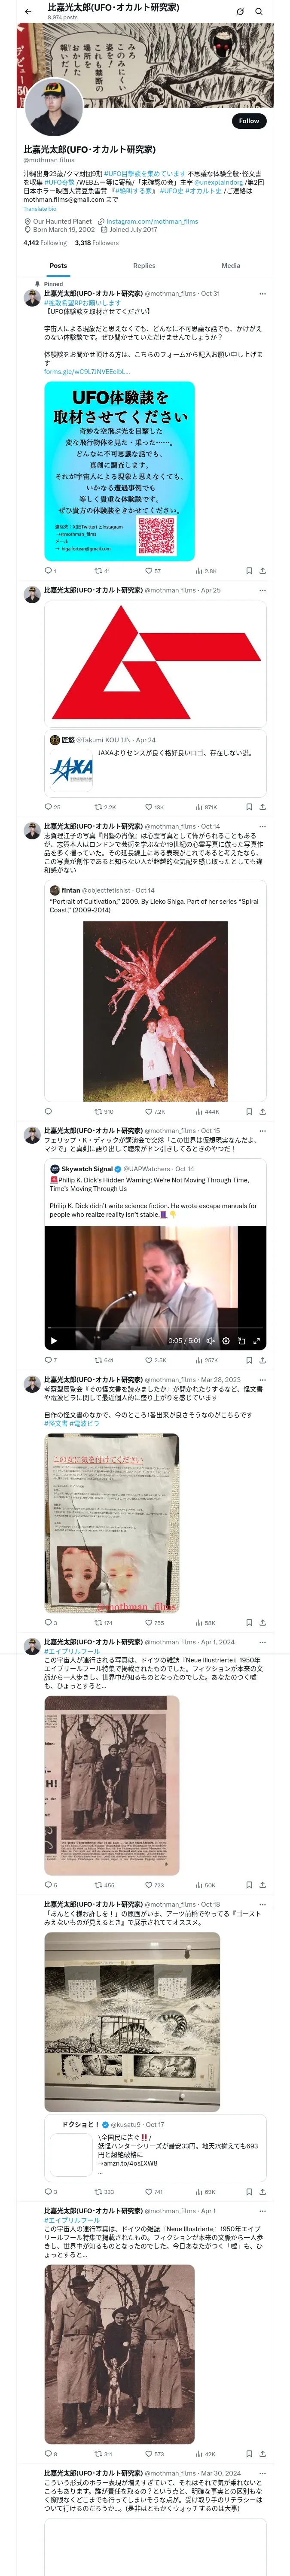The height and width of the screenshot is (2576, 290).
Task: Bookmark the pinned UFO post
Action: (x=249, y=571)
